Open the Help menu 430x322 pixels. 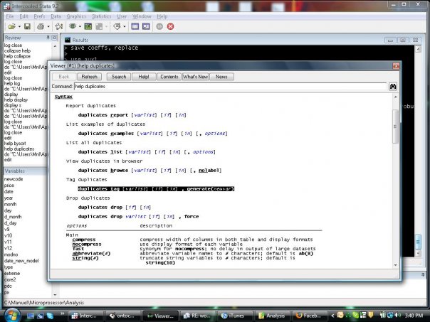pyautogui.click(x=162, y=16)
